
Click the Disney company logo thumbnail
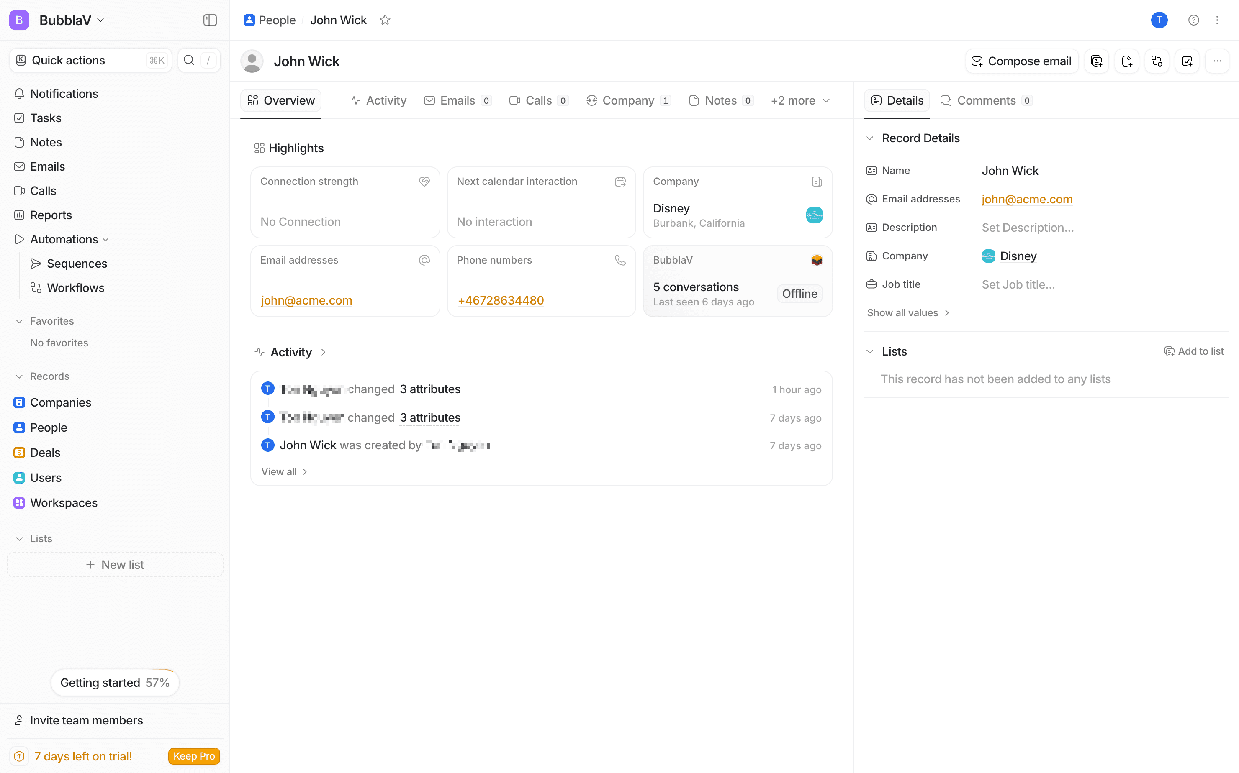click(x=814, y=215)
